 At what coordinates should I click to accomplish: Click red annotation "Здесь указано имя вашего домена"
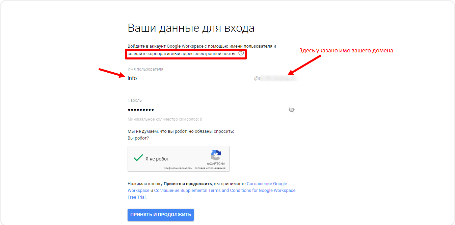tap(346, 51)
